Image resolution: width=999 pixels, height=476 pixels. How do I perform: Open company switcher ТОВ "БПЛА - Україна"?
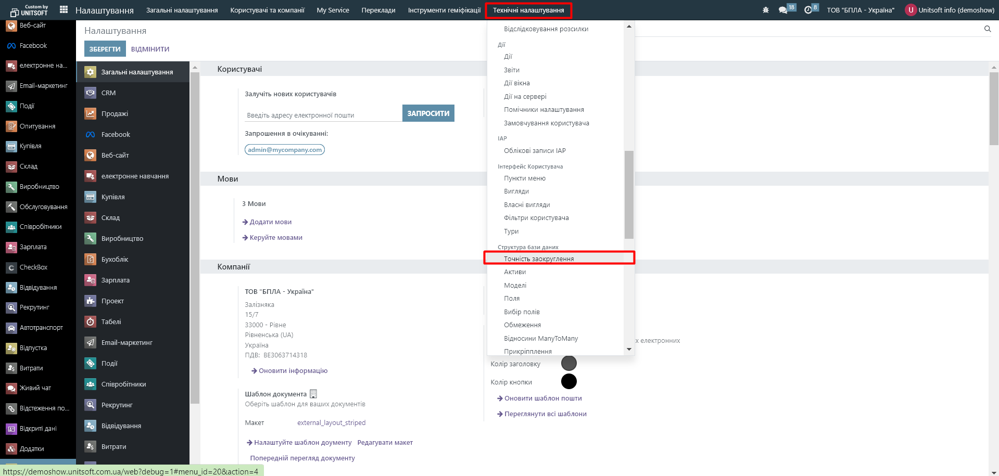pos(861,10)
